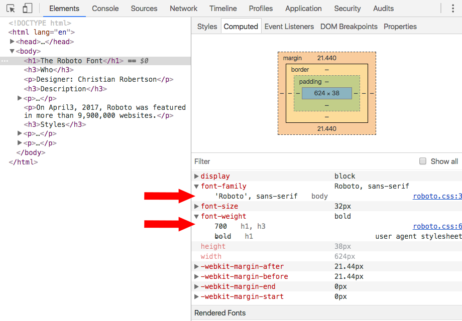
Task: Switch to the Styles sidebar tab
Action: (x=207, y=27)
